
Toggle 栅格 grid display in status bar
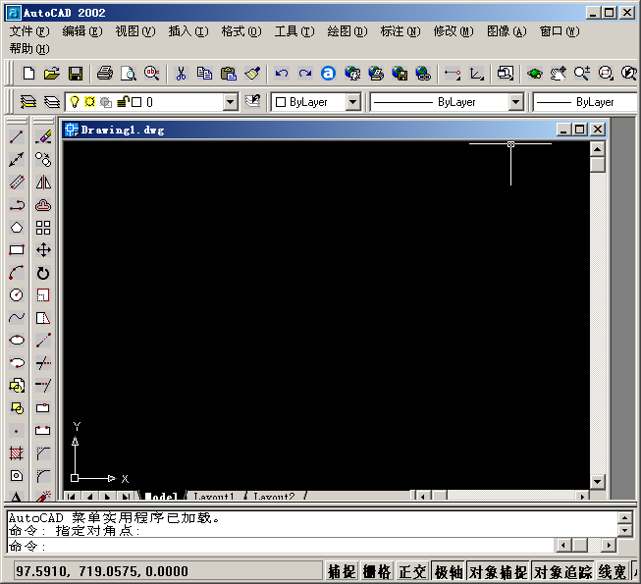pyautogui.click(x=377, y=571)
